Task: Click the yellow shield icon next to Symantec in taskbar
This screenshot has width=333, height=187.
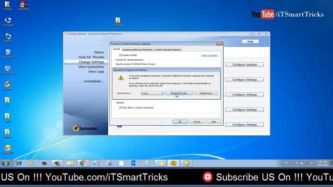Action: coord(186,163)
